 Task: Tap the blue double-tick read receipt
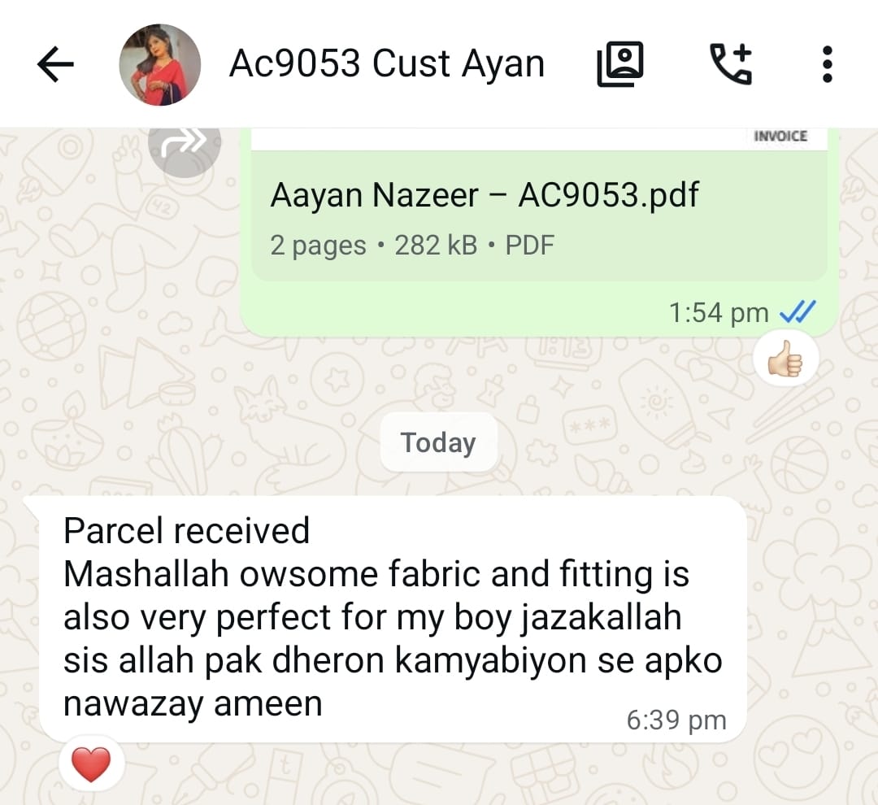pos(798,312)
